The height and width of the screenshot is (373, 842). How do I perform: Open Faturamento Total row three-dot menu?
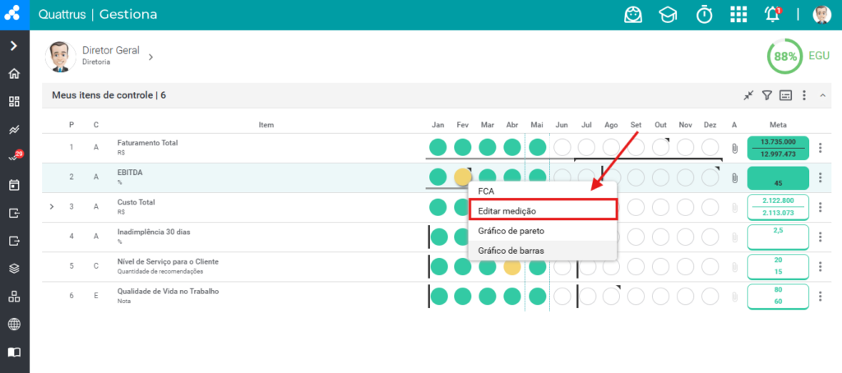820,148
